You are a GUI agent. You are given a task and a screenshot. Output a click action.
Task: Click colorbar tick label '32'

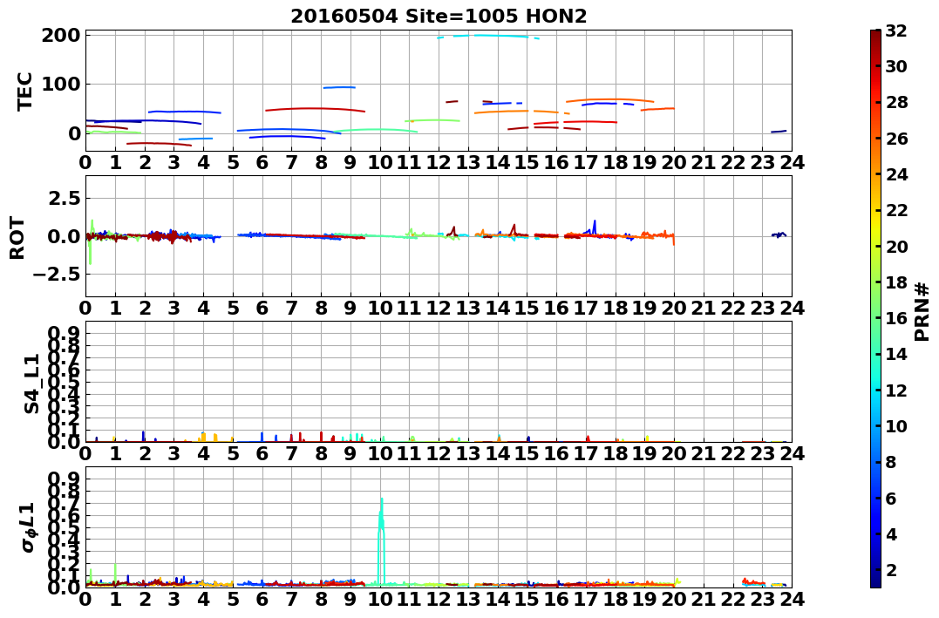pyautogui.click(x=897, y=31)
